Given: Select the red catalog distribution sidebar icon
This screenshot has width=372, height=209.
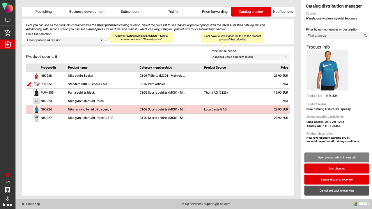Looking at the screenshot, I should (x=8, y=44).
